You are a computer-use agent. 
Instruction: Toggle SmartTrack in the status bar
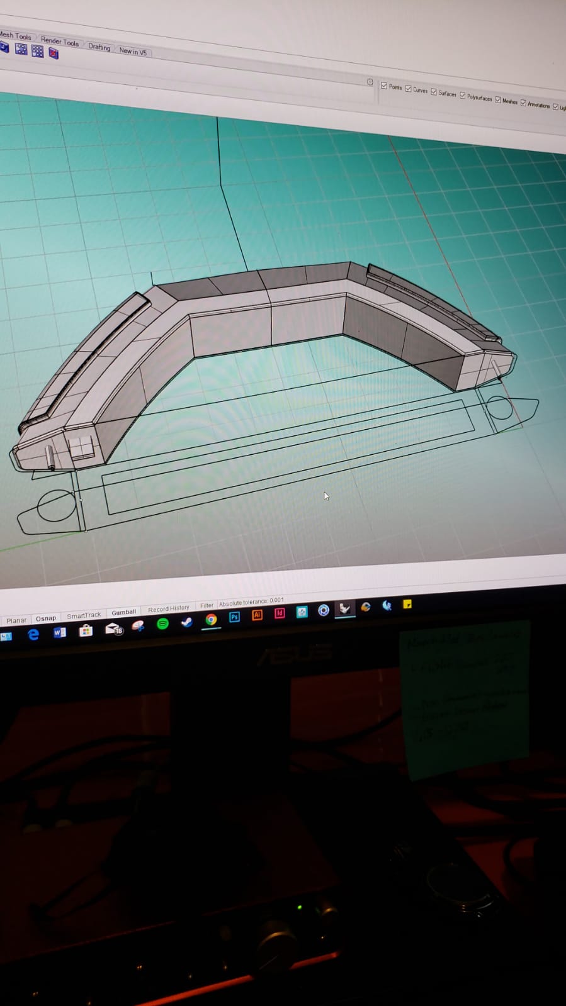pyautogui.click(x=84, y=615)
